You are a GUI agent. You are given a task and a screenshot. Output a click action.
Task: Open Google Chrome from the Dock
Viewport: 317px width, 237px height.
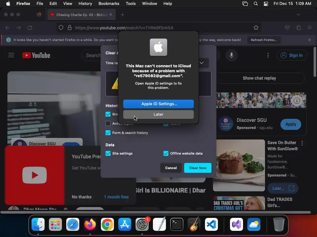pos(107,224)
